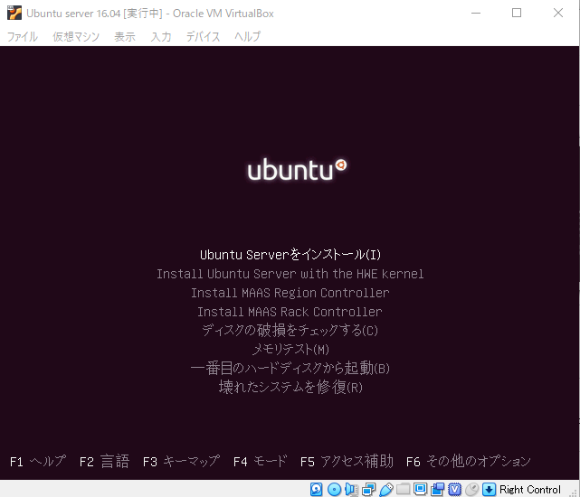Select ディスクの破損をチェックする(C) option
The height and width of the screenshot is (497, 580).
tap(290, 331)
